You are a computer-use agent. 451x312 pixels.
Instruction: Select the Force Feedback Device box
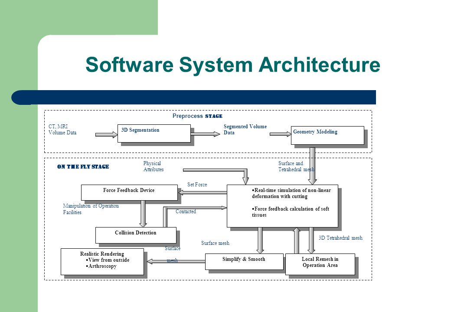tap(129, 192)
